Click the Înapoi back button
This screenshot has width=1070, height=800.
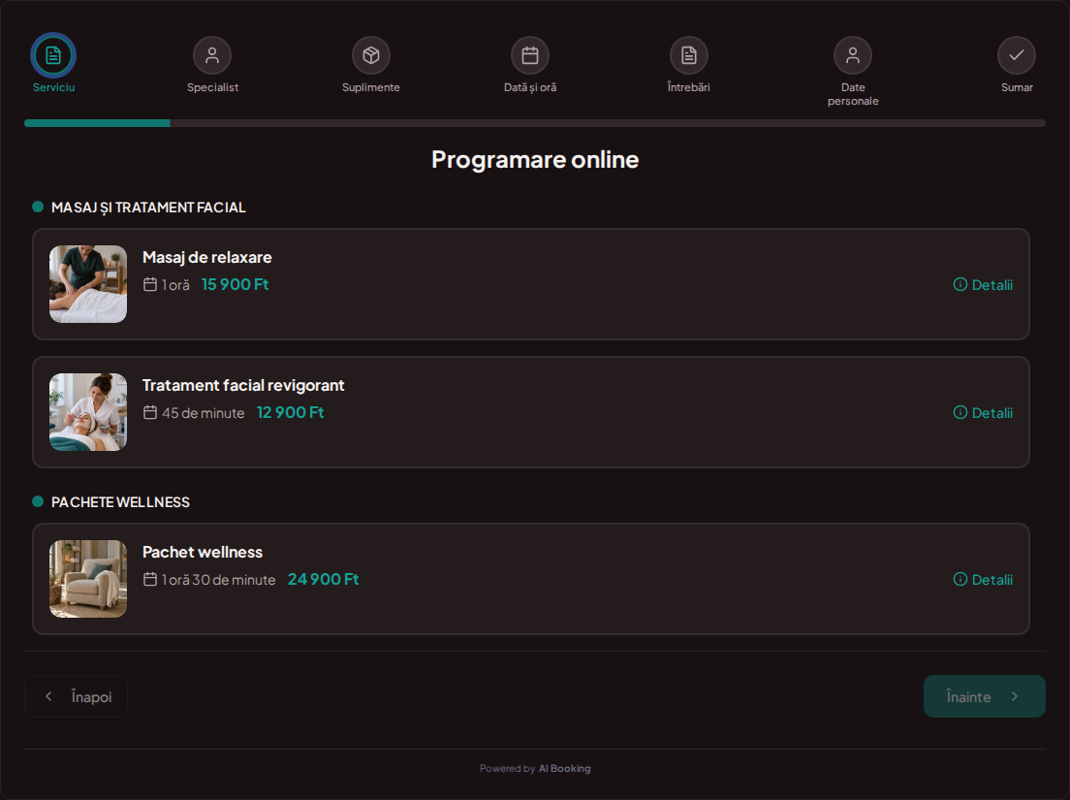pyautogui.click(x=76, y=696)
